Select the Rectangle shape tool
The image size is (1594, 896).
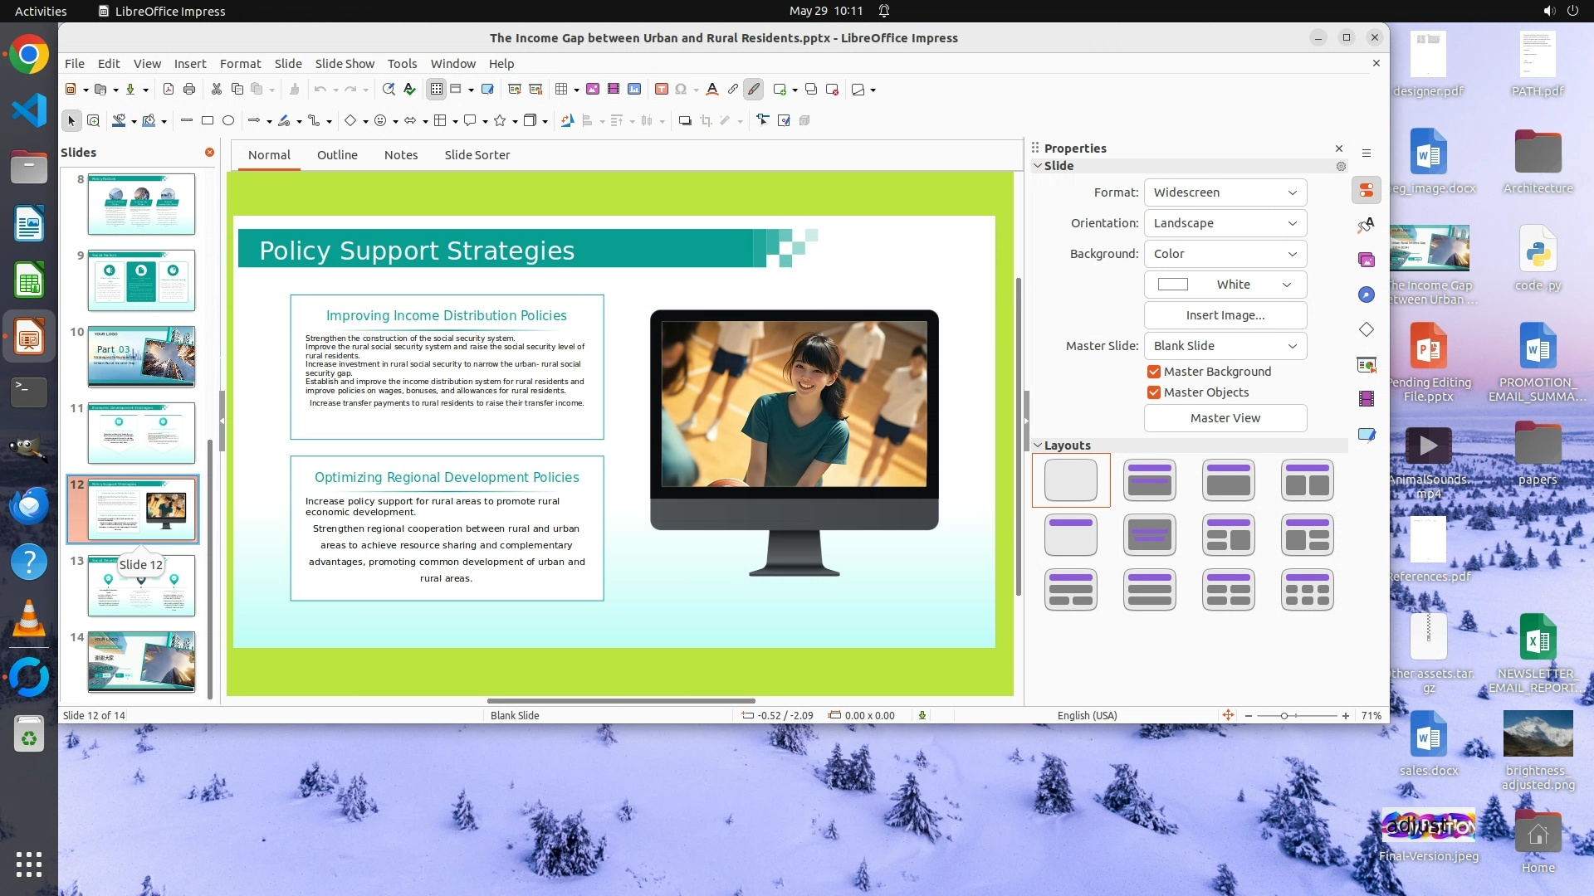pos(208,121)
